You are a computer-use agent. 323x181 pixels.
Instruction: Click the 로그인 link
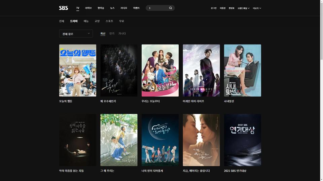click(214, 8)
